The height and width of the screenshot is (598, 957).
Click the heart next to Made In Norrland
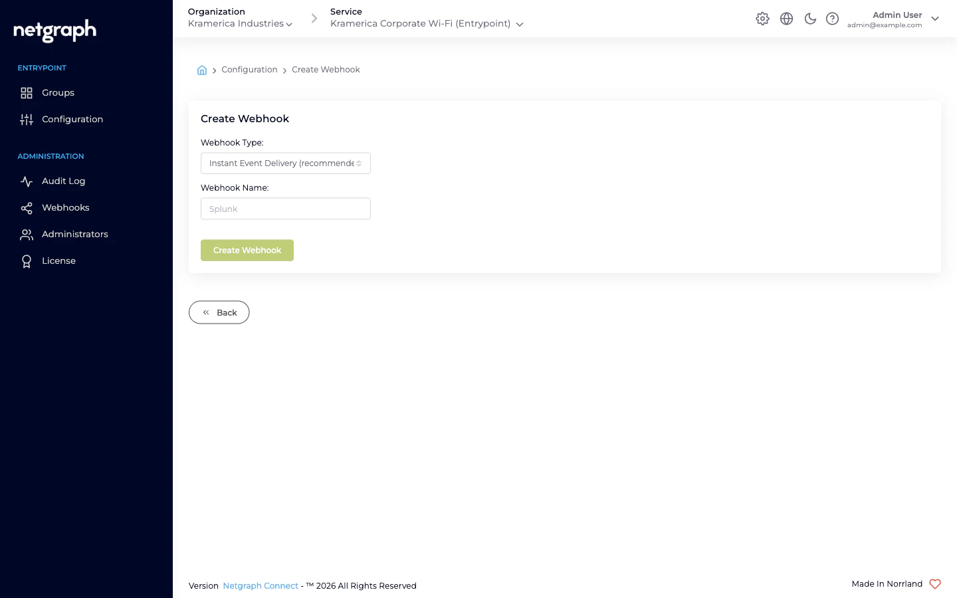pos(935,584)
